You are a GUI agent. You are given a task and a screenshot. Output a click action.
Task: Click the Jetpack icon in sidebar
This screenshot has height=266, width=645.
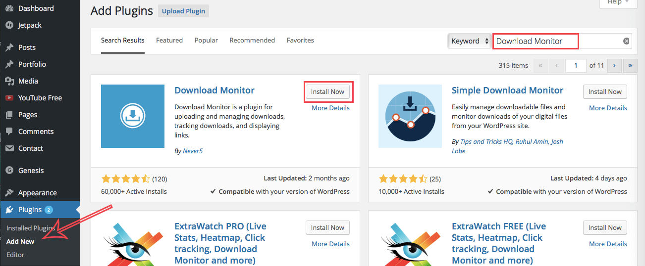pyautogui.click(x=9, y=25)
